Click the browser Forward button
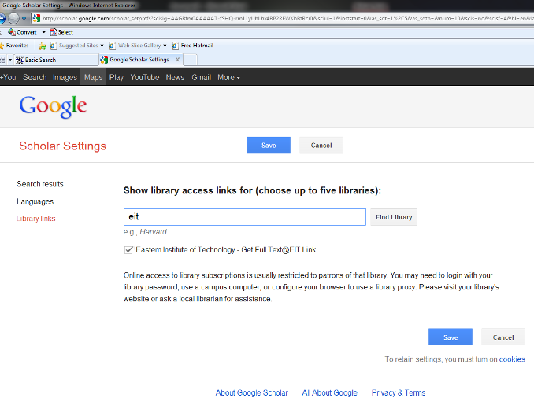The image size is (534, 409). [13, 18]
